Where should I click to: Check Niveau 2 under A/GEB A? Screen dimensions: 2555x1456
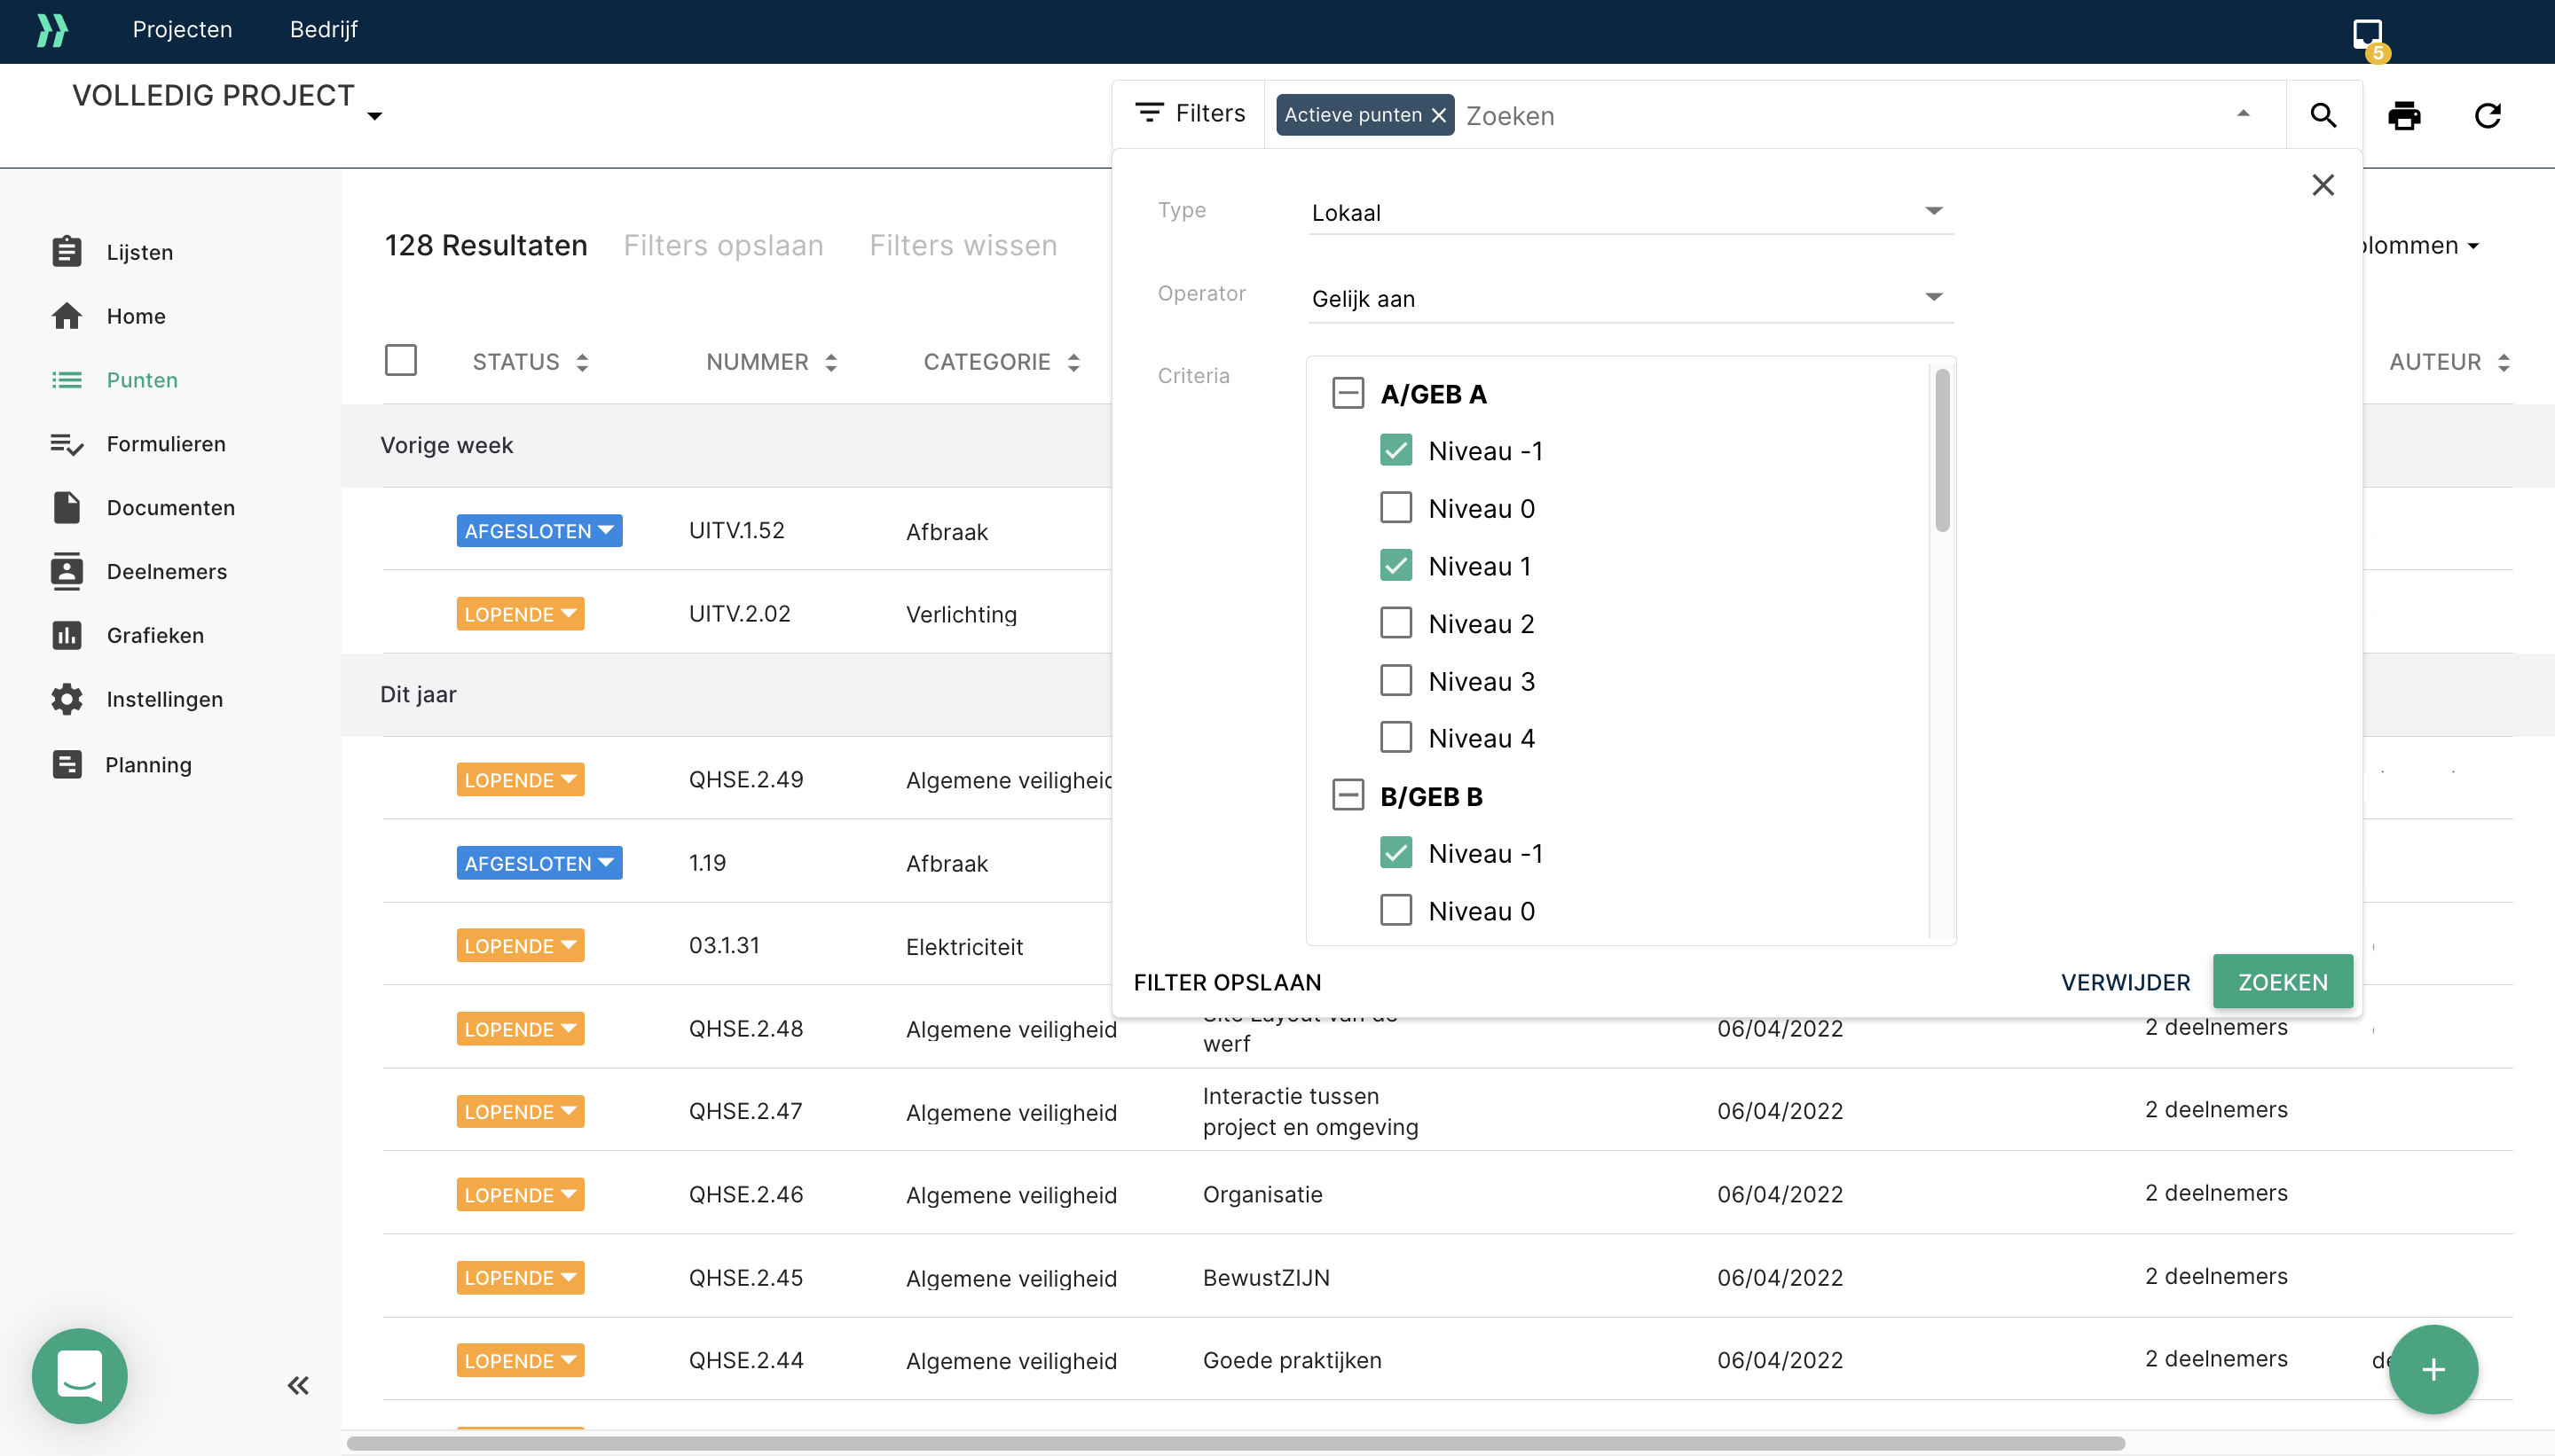point(1395,622)
